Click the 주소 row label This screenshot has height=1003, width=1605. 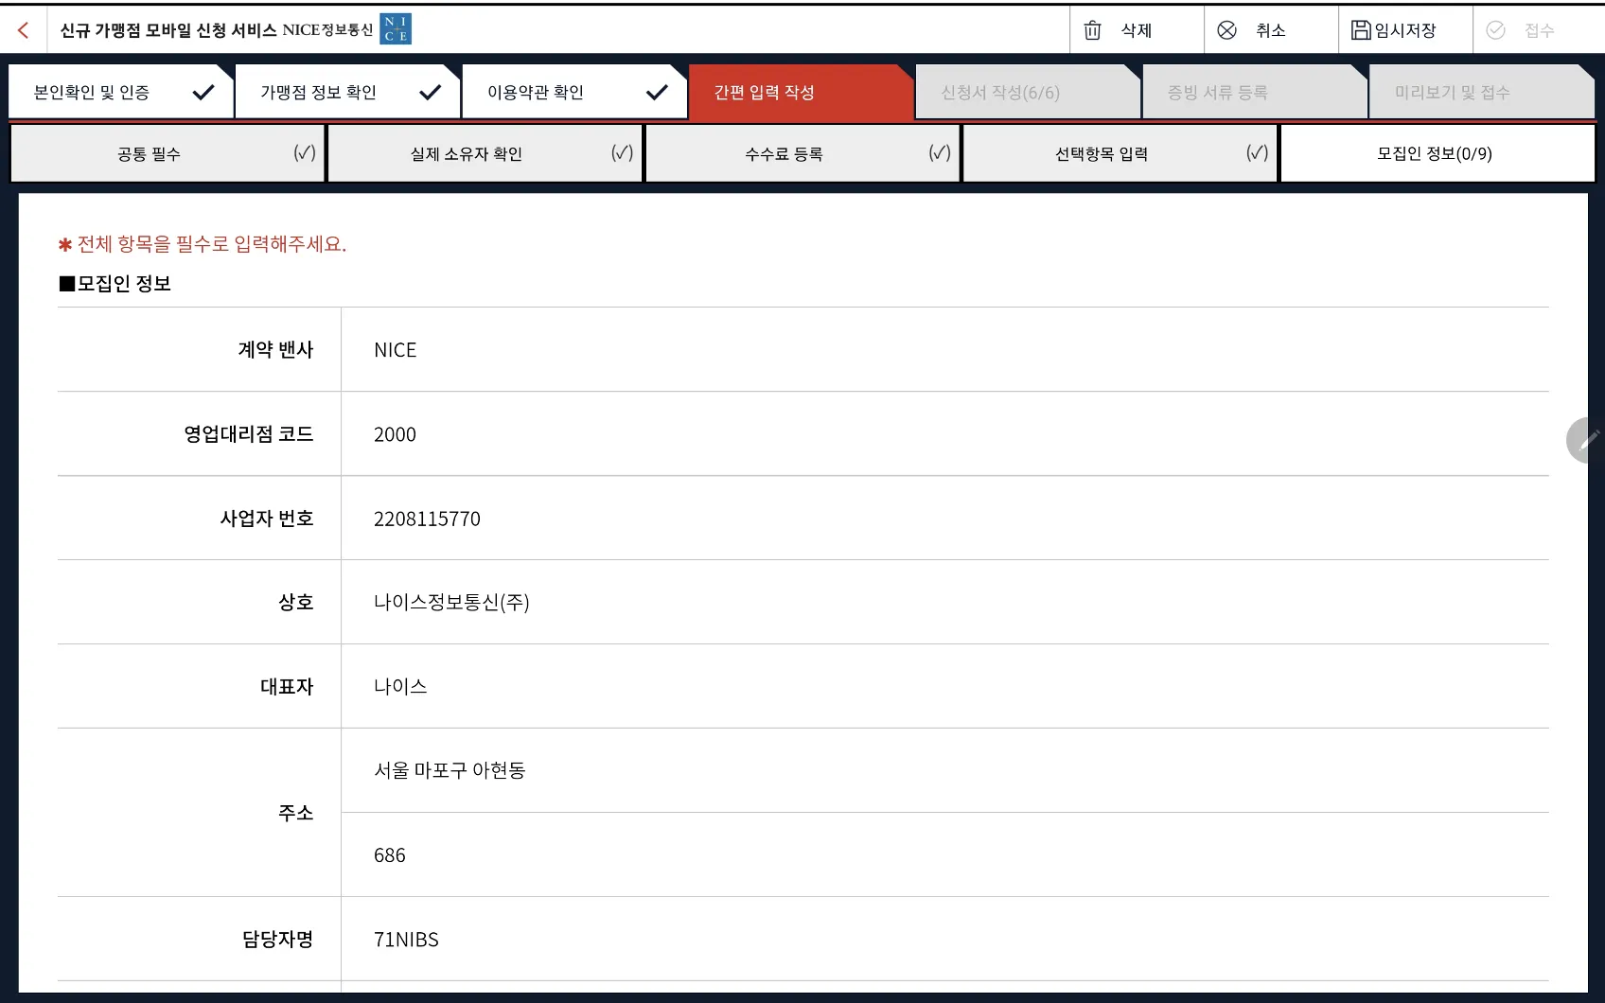pos(296,813)
